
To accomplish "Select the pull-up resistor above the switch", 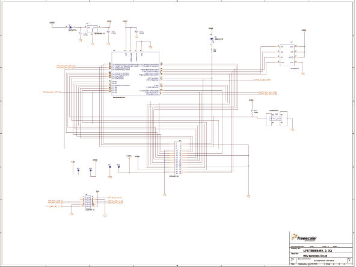I will tap(252, 112).
